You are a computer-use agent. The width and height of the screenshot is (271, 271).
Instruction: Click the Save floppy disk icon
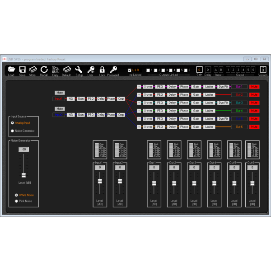[x=22, y=70]
